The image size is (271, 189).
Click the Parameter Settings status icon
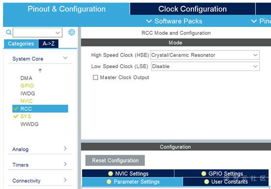(x=109, y=182)
